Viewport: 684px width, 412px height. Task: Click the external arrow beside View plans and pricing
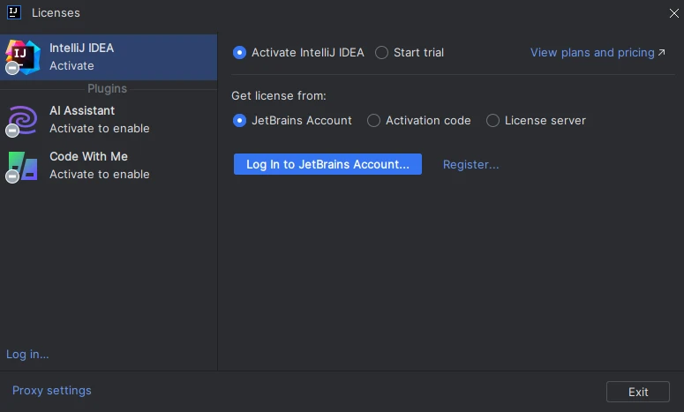coord(662,52)
